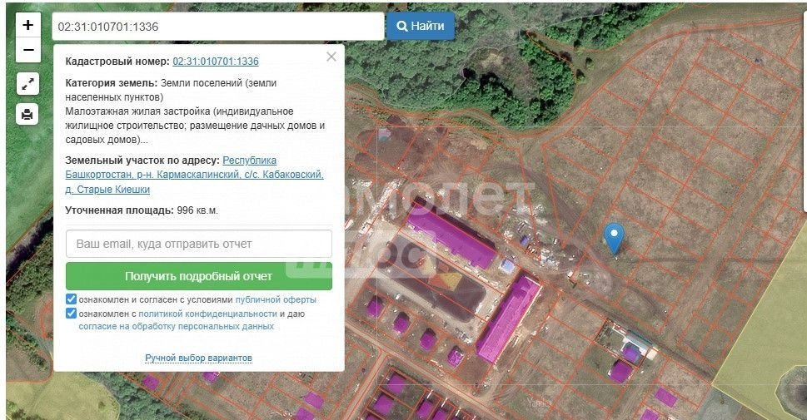Toggle fullscreen map view
The width and height of the screenshot is (807, 420).
coord(27,84)
